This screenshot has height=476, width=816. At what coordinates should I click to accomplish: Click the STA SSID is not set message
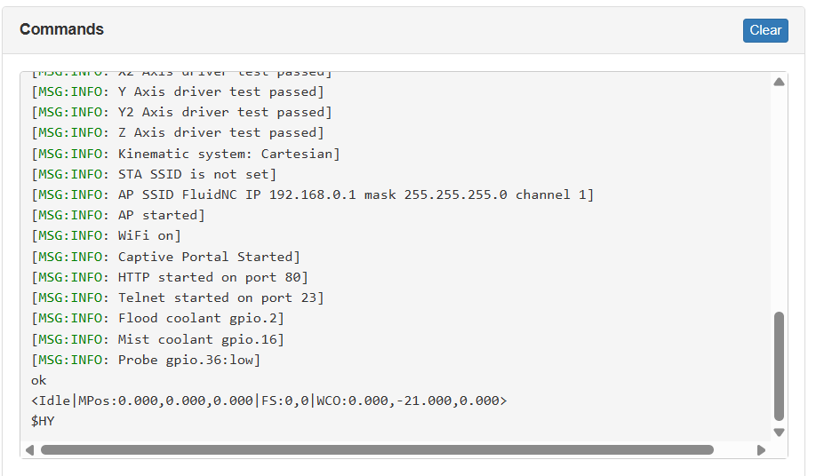(x=154, y=174)
